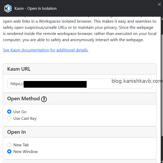Click the Kasm - Open In Isolation title
The image size is (163, 163).
point(35,8)
